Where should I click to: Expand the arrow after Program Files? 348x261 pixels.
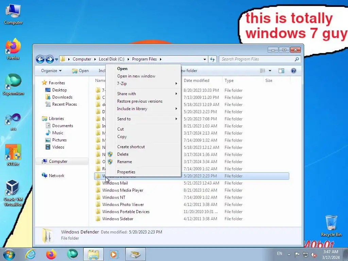coord(160,59)
